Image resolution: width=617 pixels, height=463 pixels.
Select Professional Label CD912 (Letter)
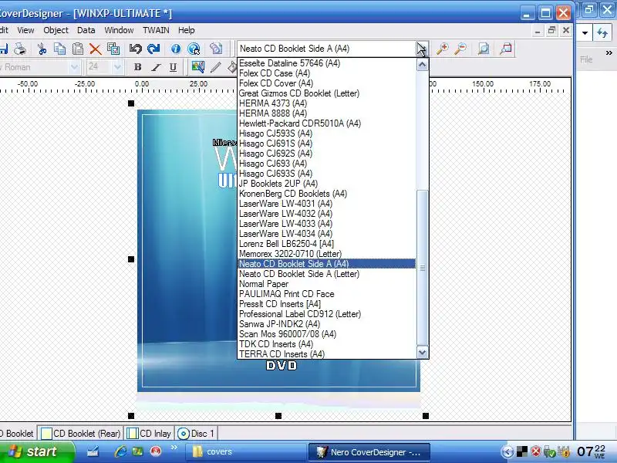[300, 314]
